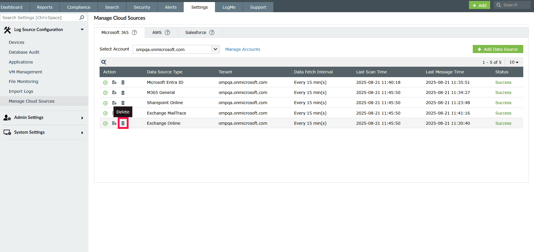This screenshot has height=252, width=534.
Task: Click the Success status for Exchange Online
Action: [x=503, y=123]
